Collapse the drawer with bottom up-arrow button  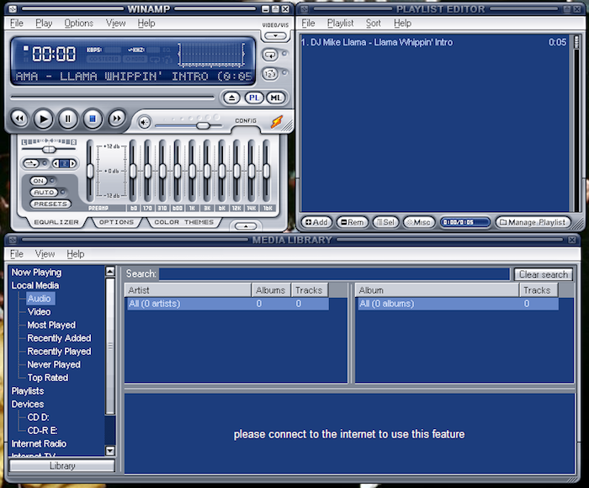pyautogui.click(x=246, y=226)
